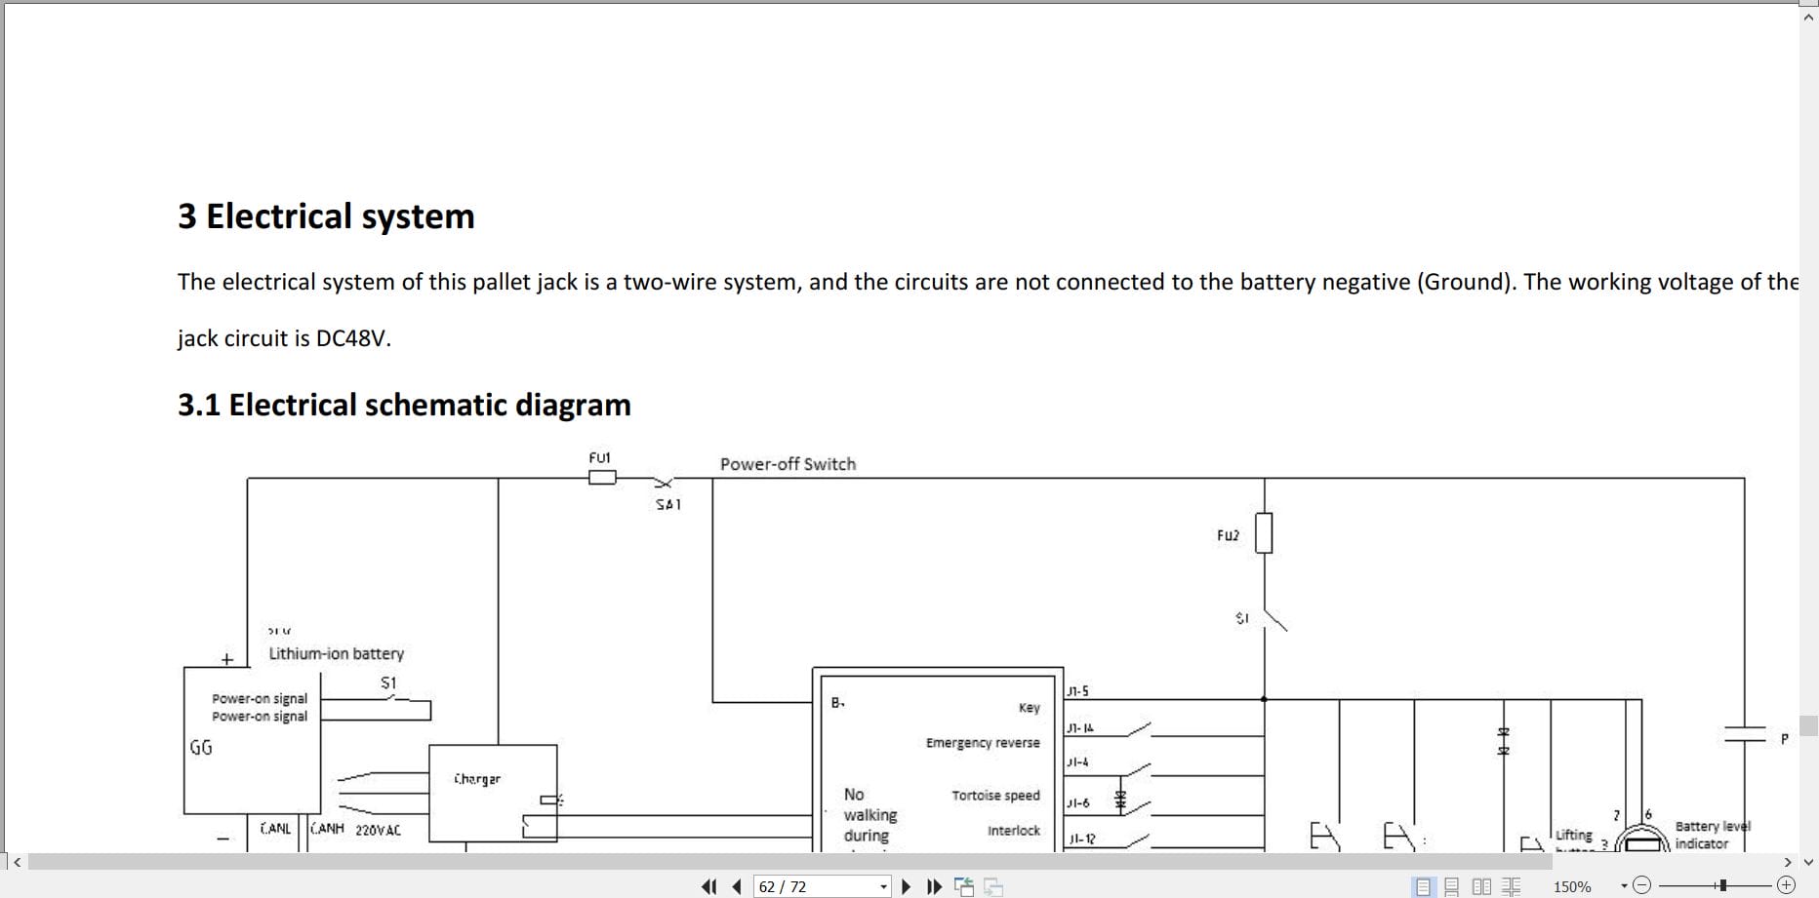Switch to single page view

pos(1422,886)
